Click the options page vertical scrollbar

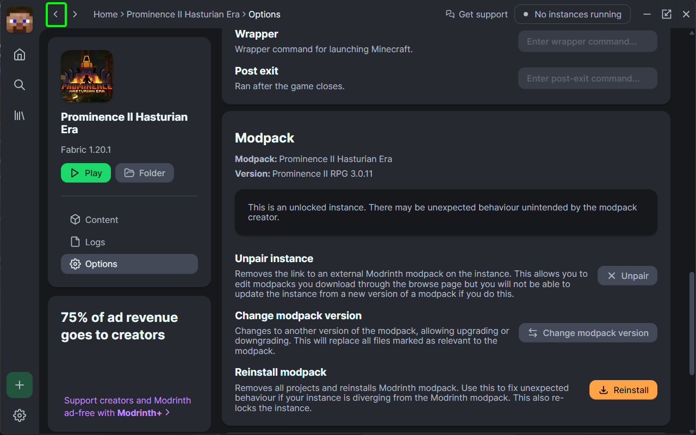tap(692, 323)
